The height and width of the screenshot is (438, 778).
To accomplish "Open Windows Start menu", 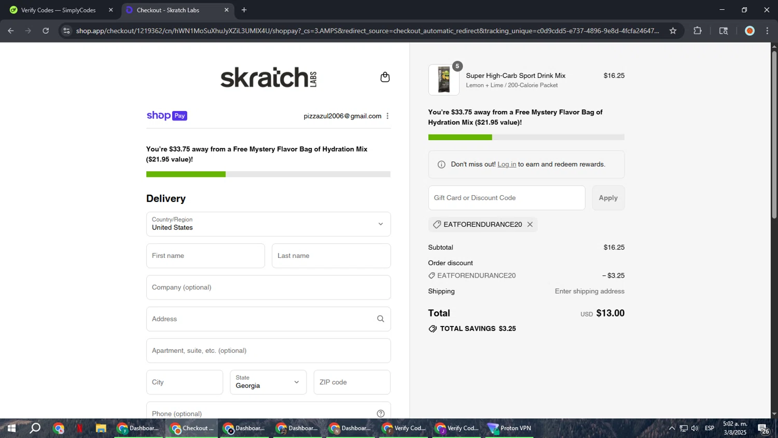I will coord(11,428).
